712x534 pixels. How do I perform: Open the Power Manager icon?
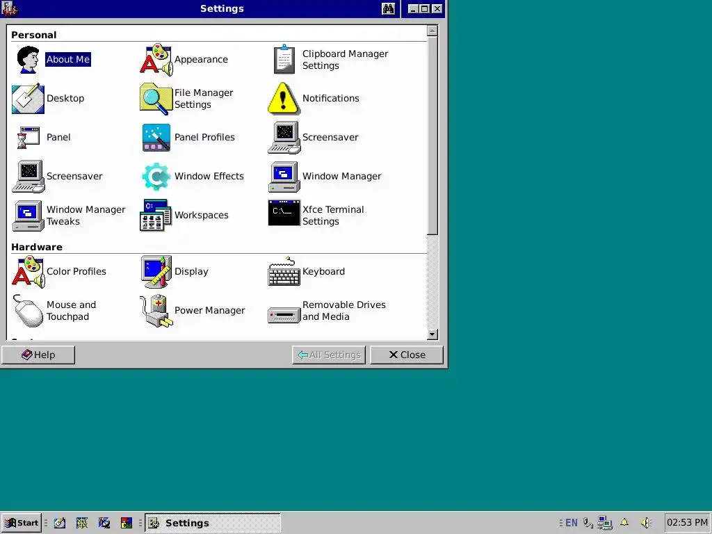156,311
